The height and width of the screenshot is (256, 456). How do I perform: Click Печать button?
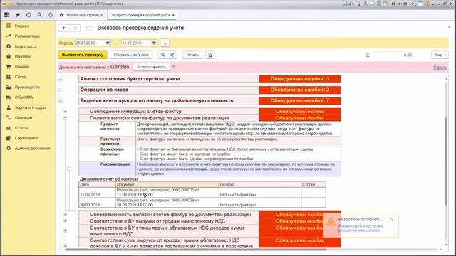(192, 55)
